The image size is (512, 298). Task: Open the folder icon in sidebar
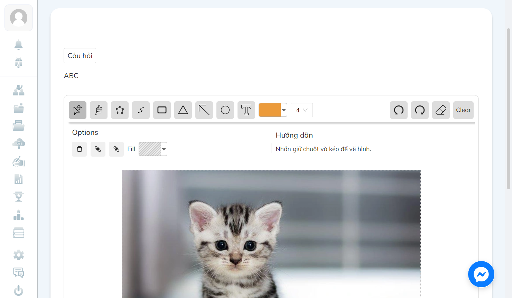click(x=19, y=108)
